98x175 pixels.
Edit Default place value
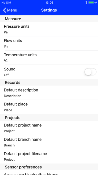coord(49,107)
